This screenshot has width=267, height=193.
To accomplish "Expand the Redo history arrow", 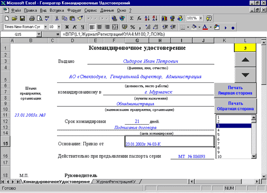I will click(107, 18).
